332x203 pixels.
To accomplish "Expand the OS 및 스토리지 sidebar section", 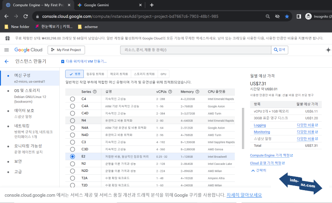I will click(x=27, y=90).
